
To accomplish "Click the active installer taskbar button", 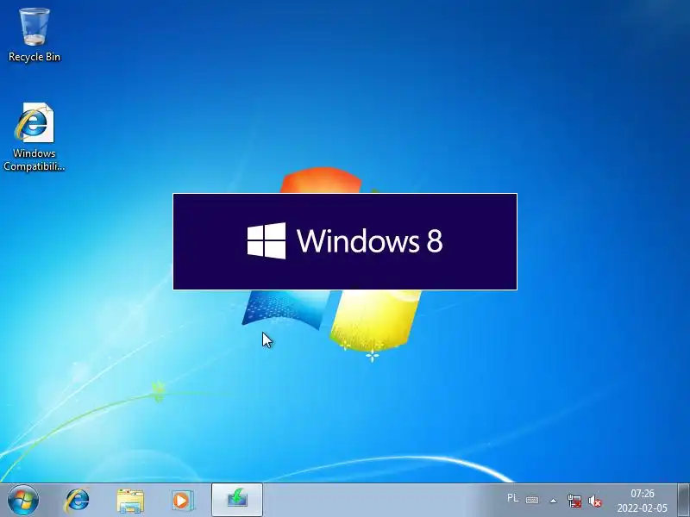I will coord(237,500).
